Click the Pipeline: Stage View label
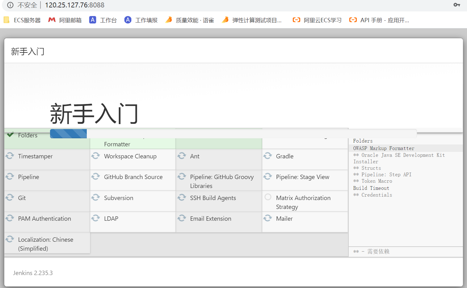This screenshot has height=288, width=467. [x=303, y=177]
